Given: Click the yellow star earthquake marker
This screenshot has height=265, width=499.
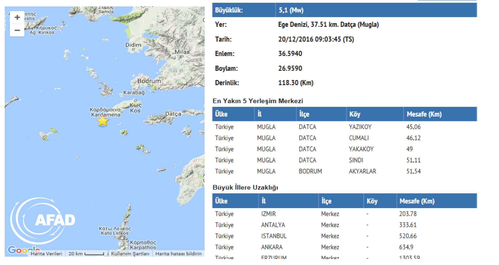Looking at the screenshot, I should click(x=102, y=121).
